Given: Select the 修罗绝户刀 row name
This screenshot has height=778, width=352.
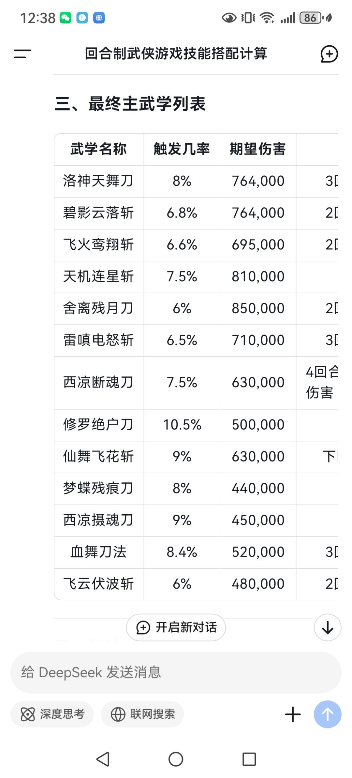Looking at the screenshot, I should point(98,425).
